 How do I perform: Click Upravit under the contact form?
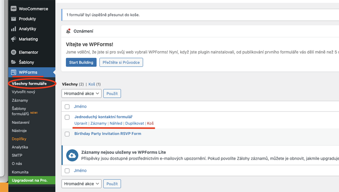pos(81,123)
